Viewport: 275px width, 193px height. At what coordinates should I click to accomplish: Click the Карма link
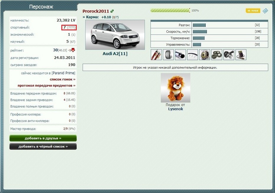(91, 17)
